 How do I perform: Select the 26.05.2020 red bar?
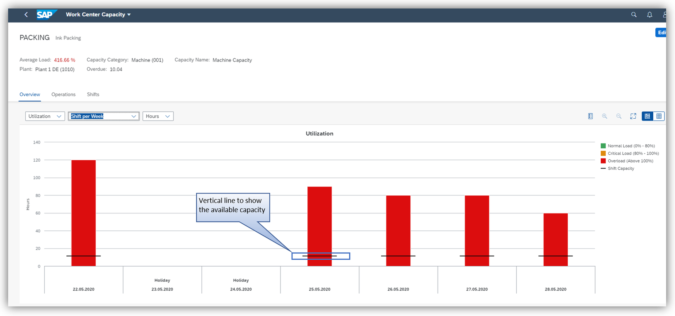coord(398,231)
